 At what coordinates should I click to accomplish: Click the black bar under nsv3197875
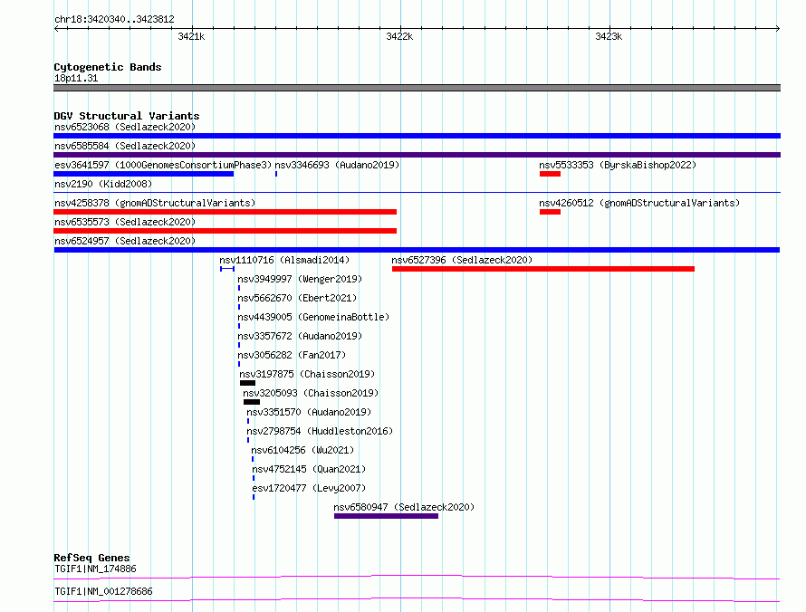coord(248,383)
